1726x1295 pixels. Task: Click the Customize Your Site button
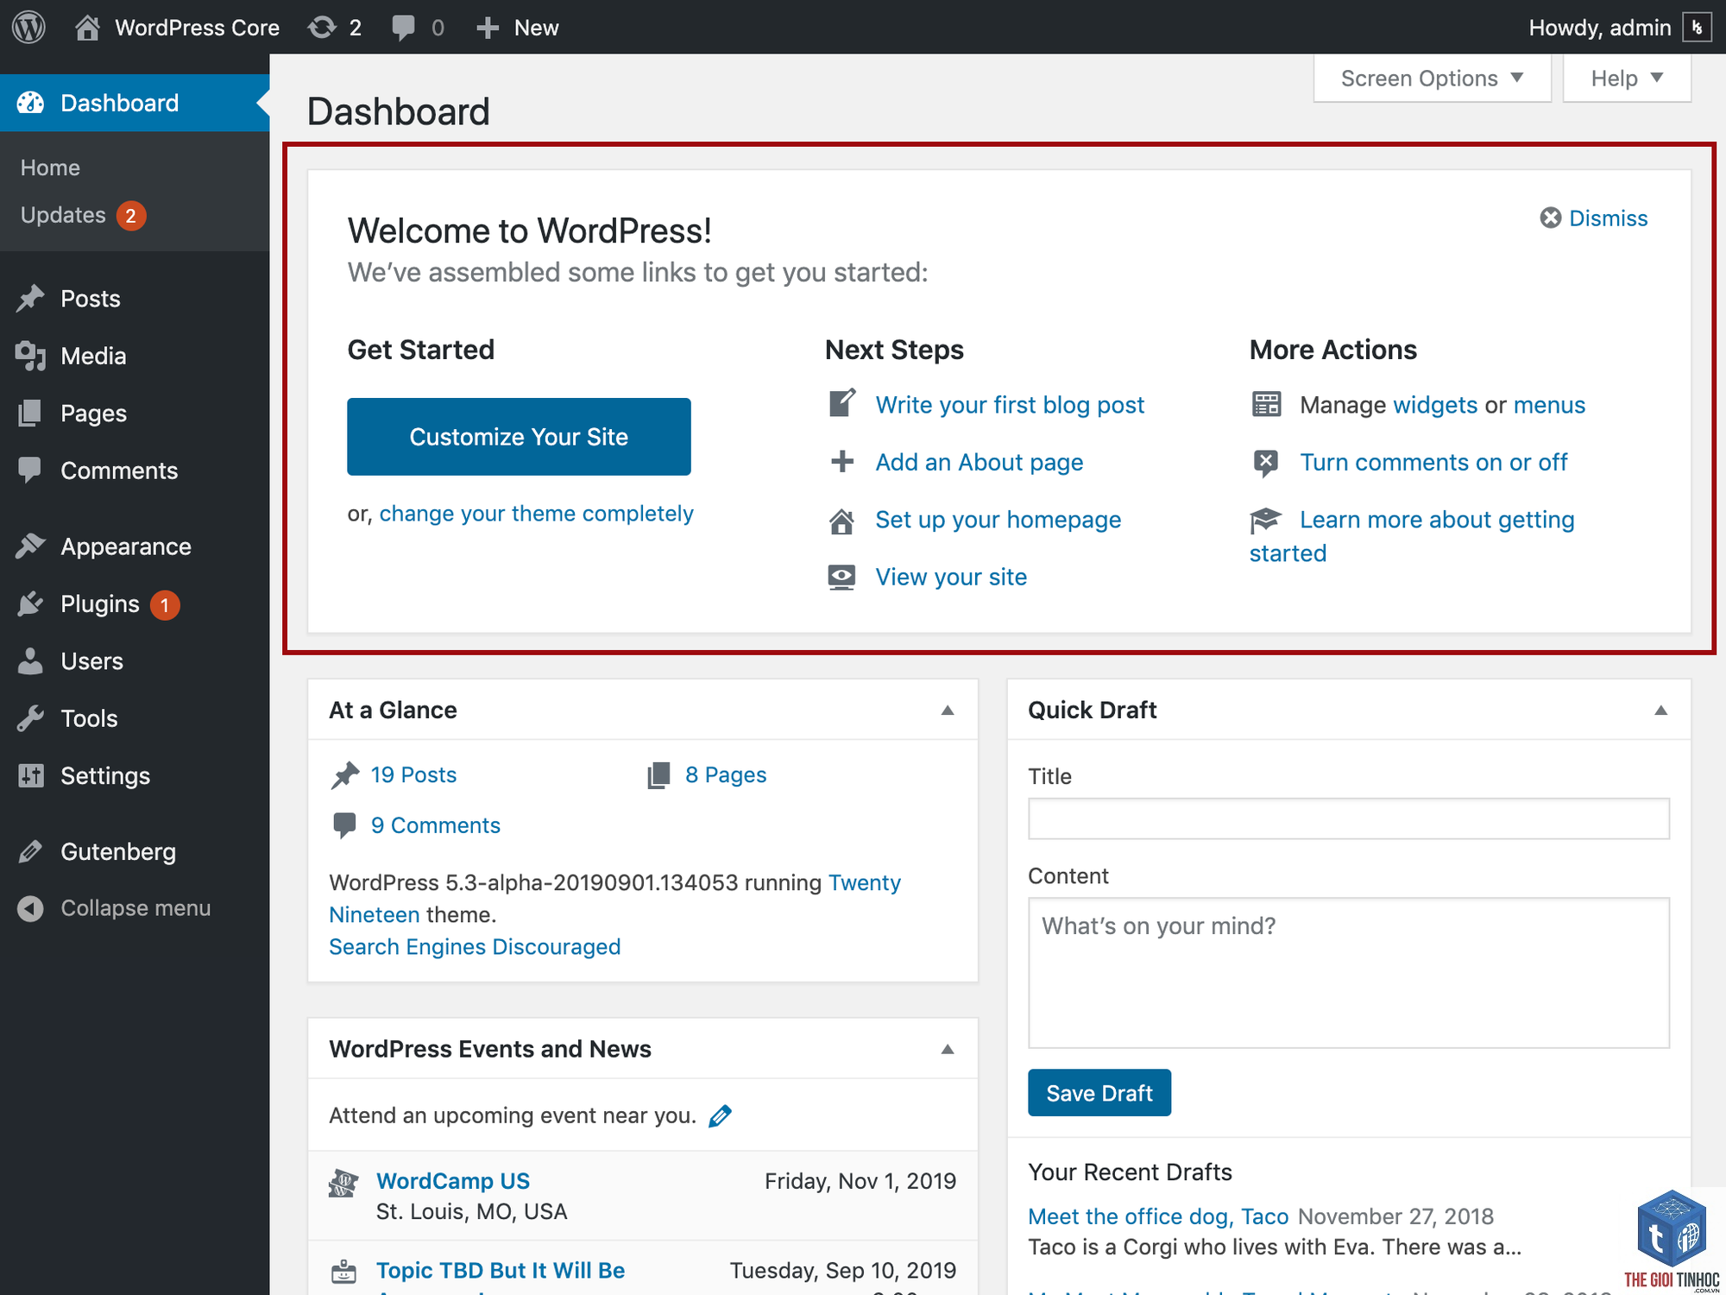coord(519,437)
